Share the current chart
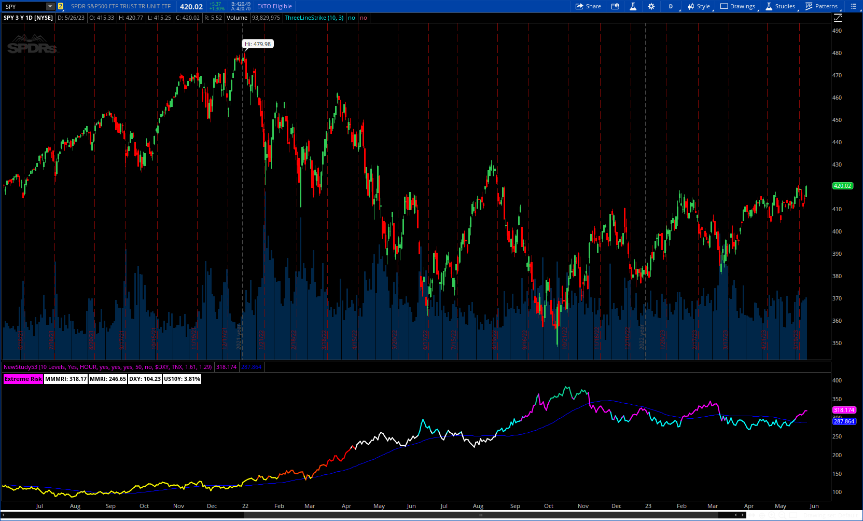This screenshot has height=521, width=863. point(588,6)
